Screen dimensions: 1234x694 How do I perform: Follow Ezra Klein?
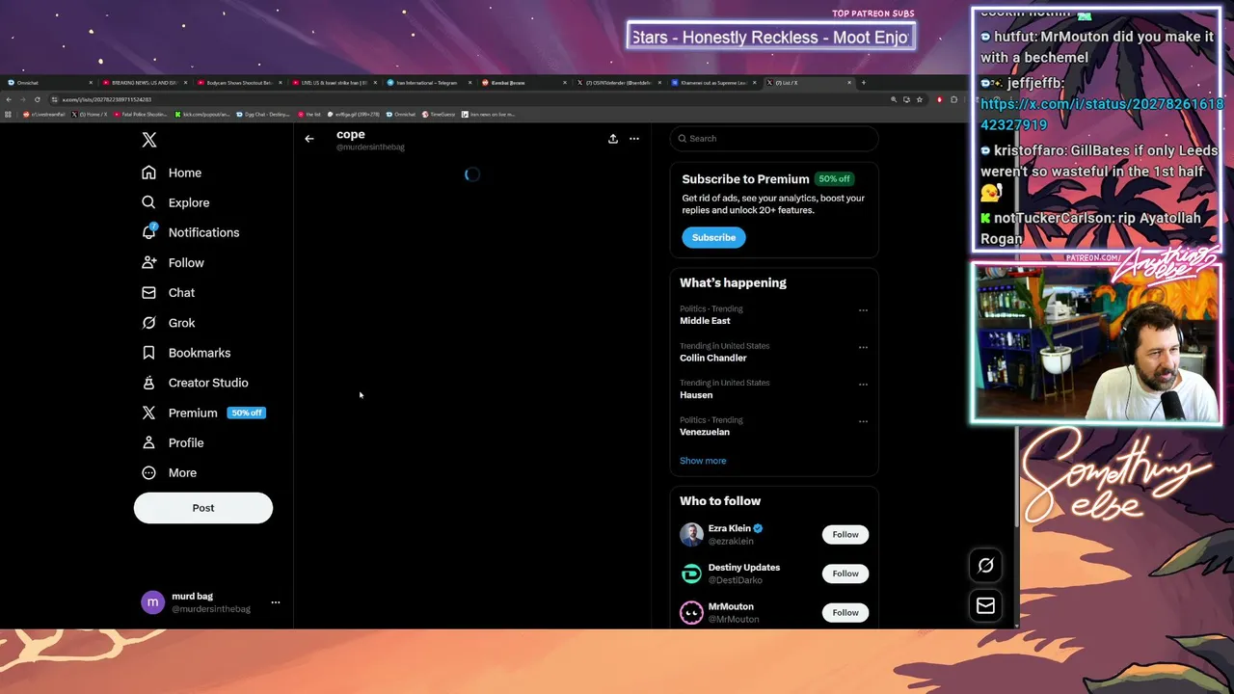pyautogui.click(x=845, y=534)
